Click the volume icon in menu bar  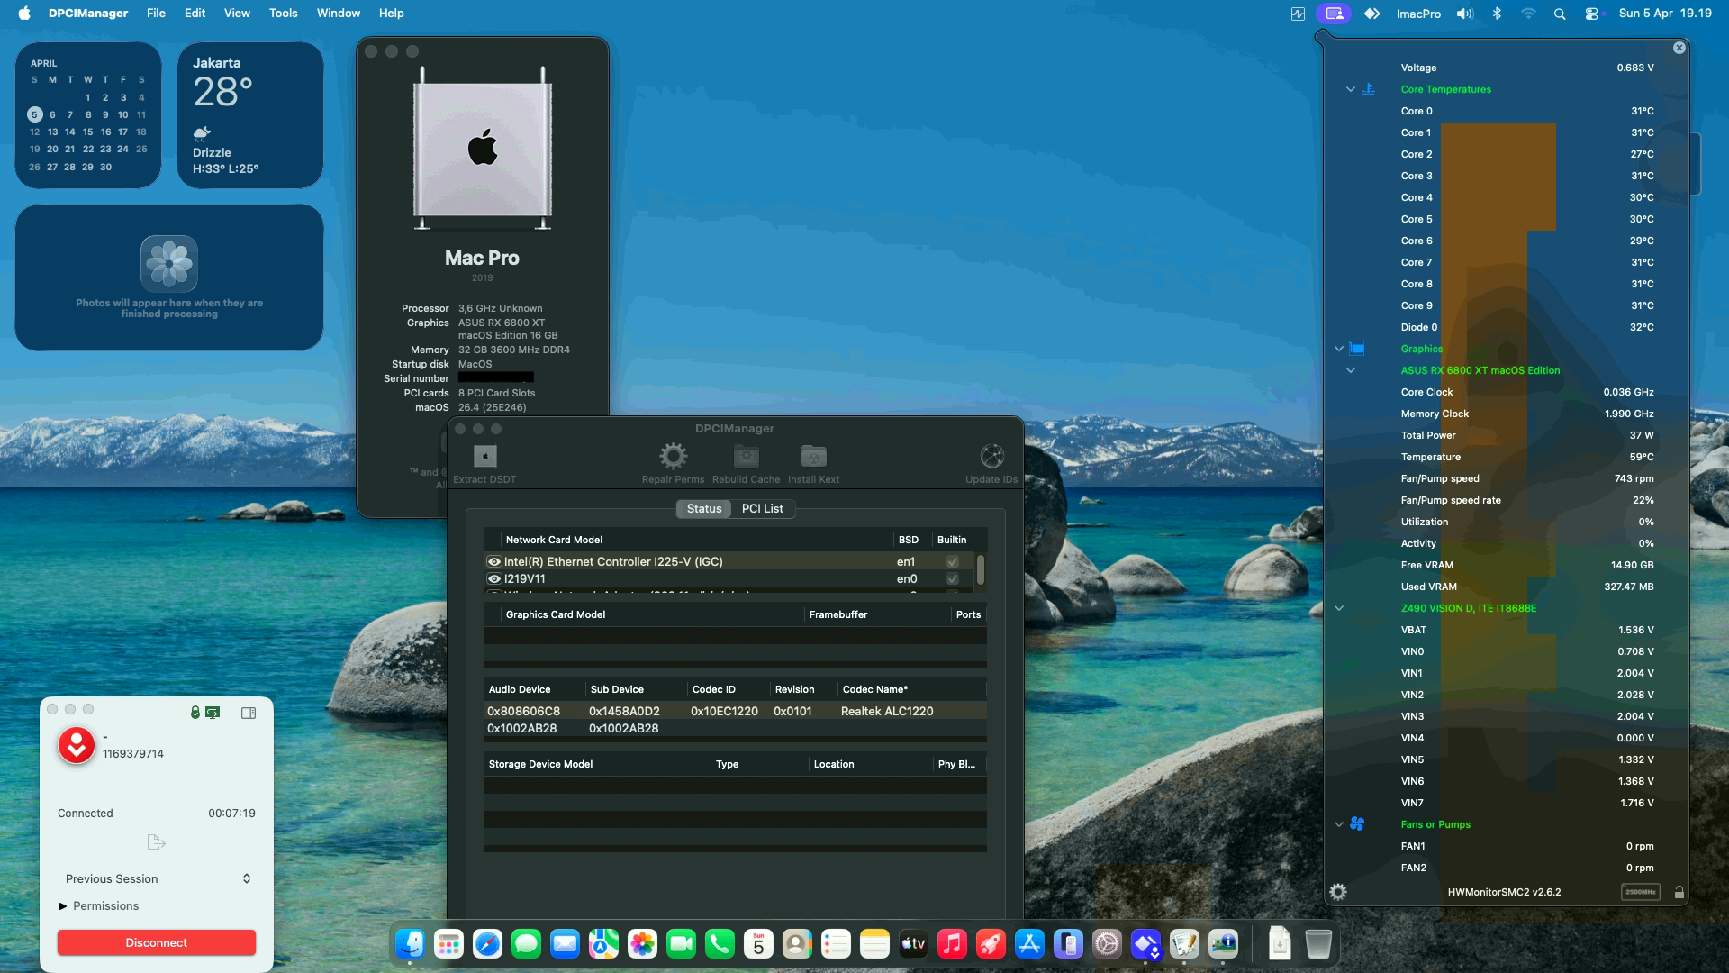click(x=1465, y=14)
